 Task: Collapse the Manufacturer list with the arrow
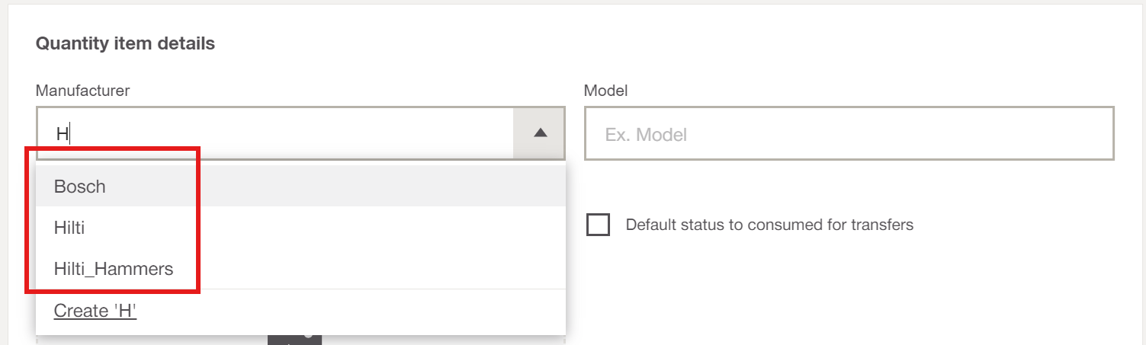pos(541,133)
